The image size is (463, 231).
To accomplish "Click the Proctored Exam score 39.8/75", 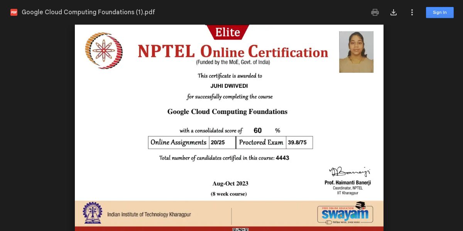I will [297, 142].
